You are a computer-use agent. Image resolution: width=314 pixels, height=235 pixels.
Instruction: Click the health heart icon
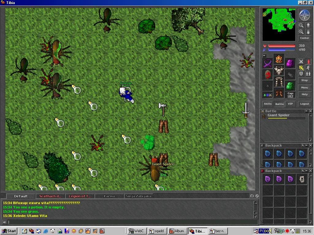click(x=265, y=46)
